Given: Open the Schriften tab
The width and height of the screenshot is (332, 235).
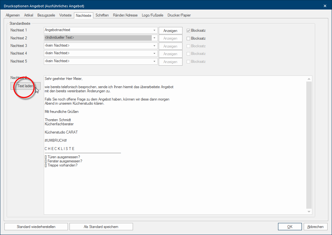Looking at the screenshot, I should (102, 15).
